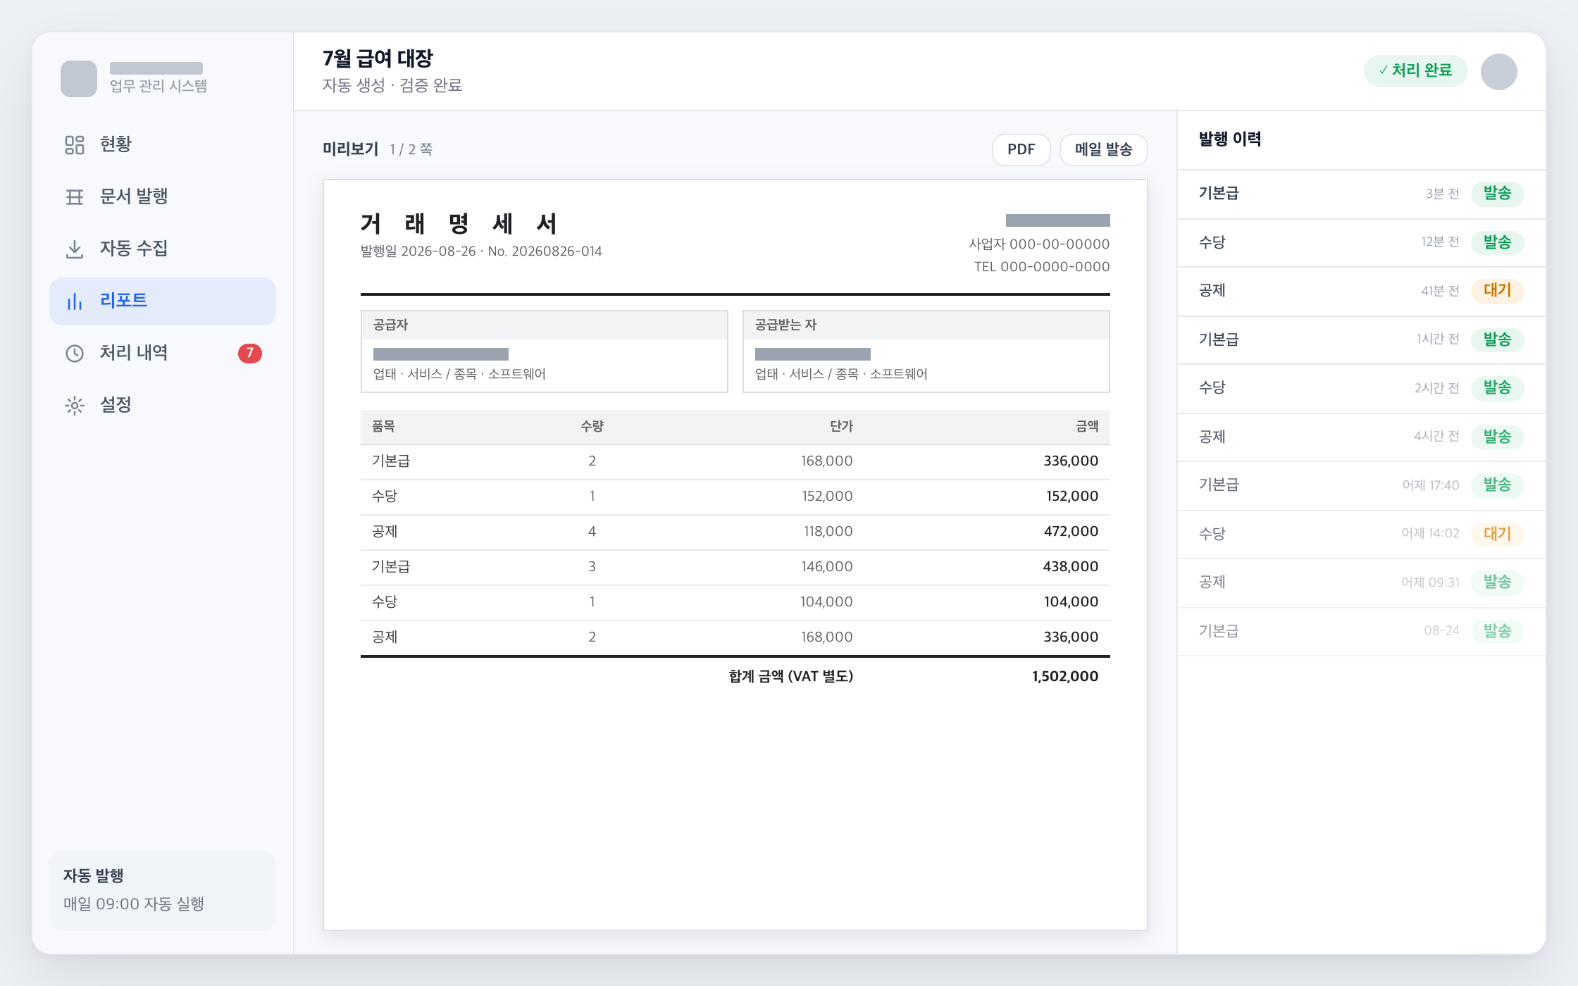The height and width of the screenshot is (986, 1578).
Task: Click the 472,000 amount cell
Action: point(1071,532)
